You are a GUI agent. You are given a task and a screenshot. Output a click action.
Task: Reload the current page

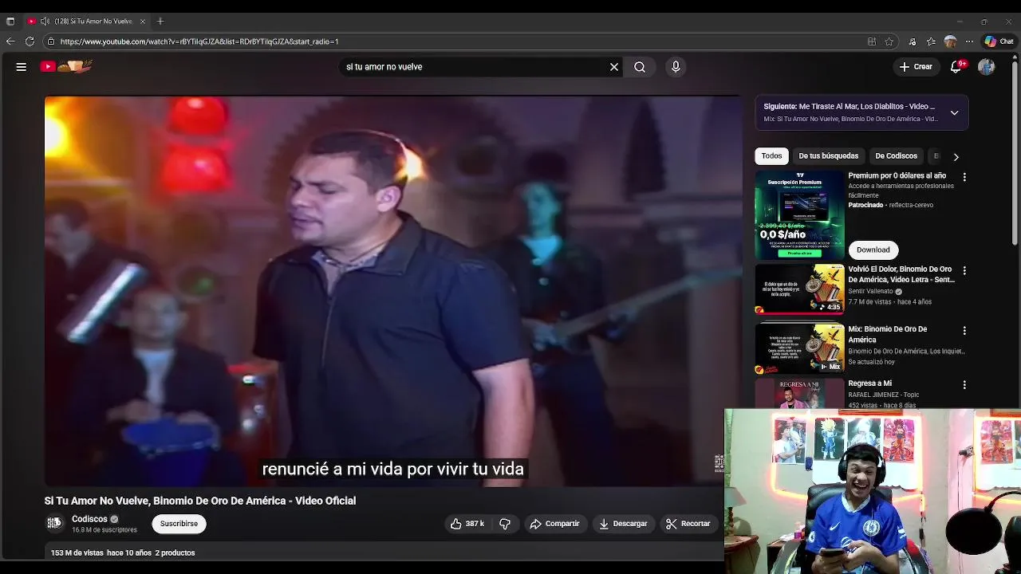[30, 41]
